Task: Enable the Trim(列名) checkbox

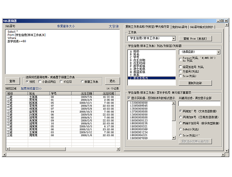Action: [x=181, y=76]
